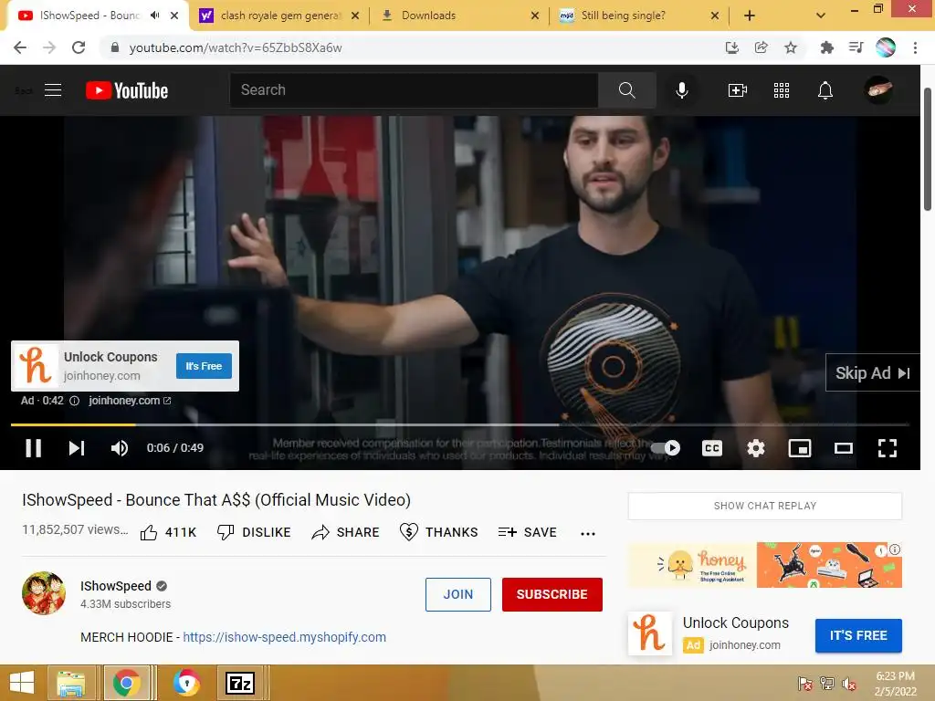Click the THANKS button
The image size is (935, 701).
[x=438, y=532]
